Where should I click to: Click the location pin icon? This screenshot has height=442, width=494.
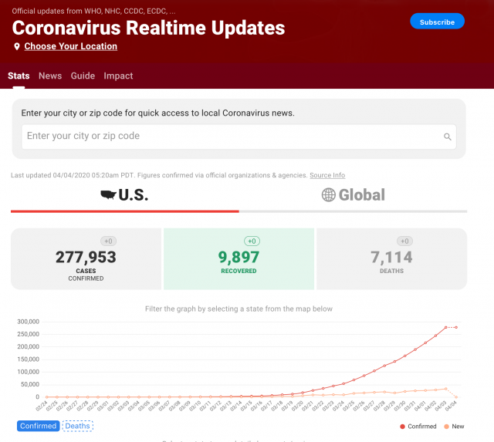(x=17, y=47)
